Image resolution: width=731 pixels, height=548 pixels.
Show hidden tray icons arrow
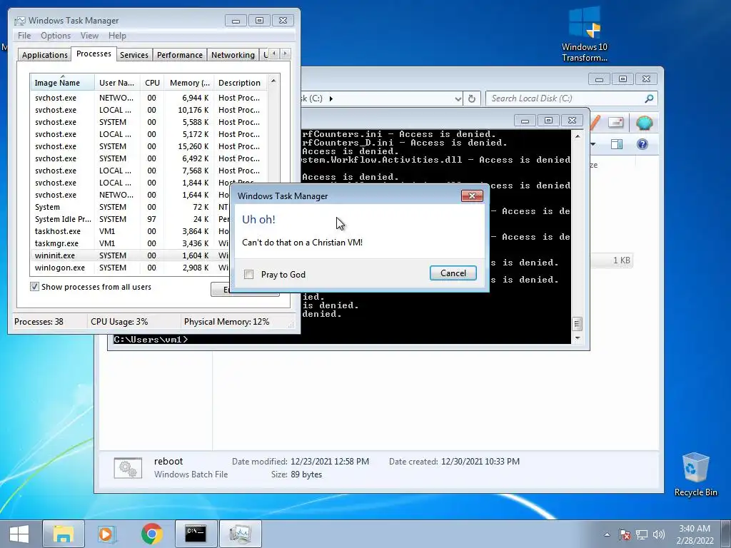[607, 534]
